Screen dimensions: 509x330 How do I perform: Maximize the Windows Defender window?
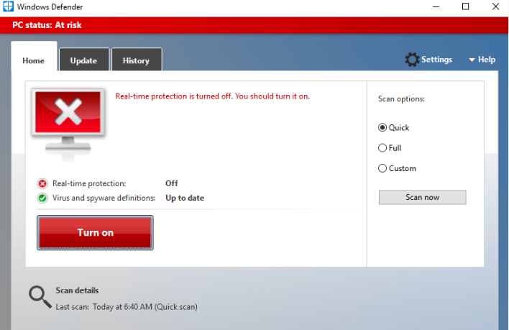point(465,6)
